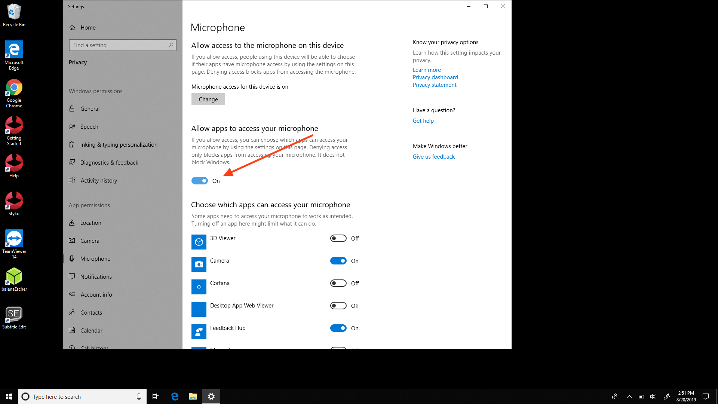
Task: Click the Camera app icon in list
Action: pyautogui.click(x=199, y=264)
